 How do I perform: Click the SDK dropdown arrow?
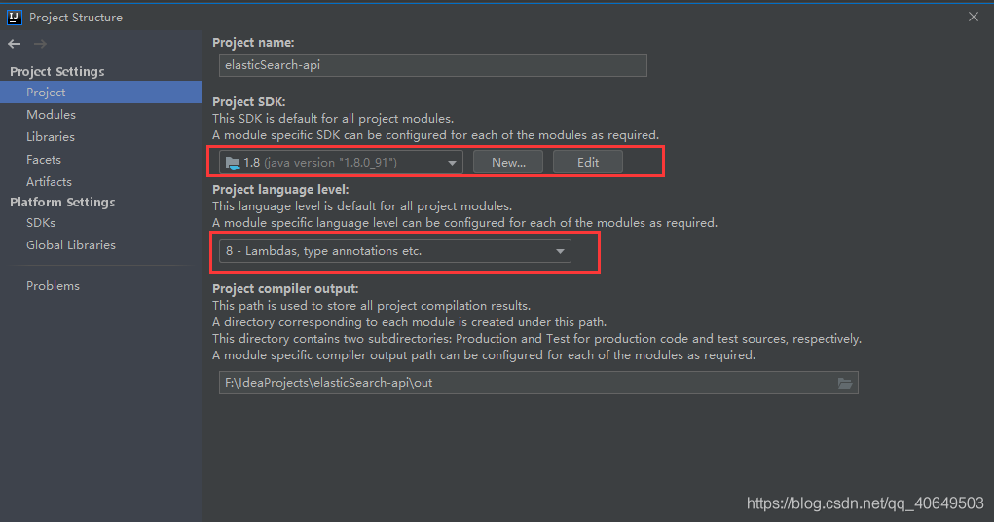(452, 163)
